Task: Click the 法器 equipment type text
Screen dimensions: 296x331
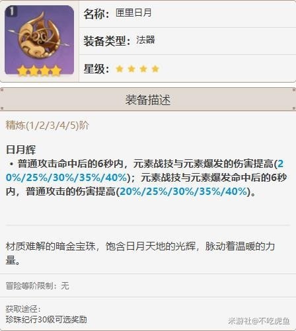Action: [x=145, y=40]
